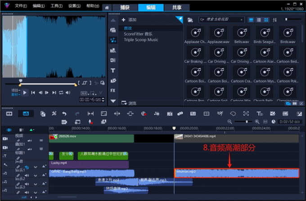Open the sound mixer icon

[x=157, y=114]
